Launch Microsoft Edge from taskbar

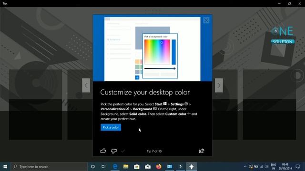tap(115, 167)
